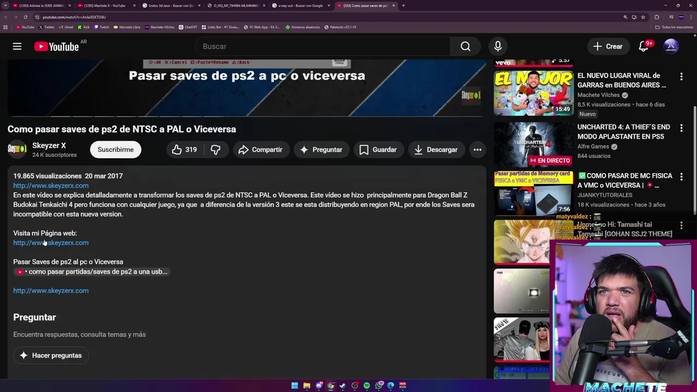697x392 pixels.
Task: Launch Microsoft Edge from the taskbar
Action: pos(390,385)
